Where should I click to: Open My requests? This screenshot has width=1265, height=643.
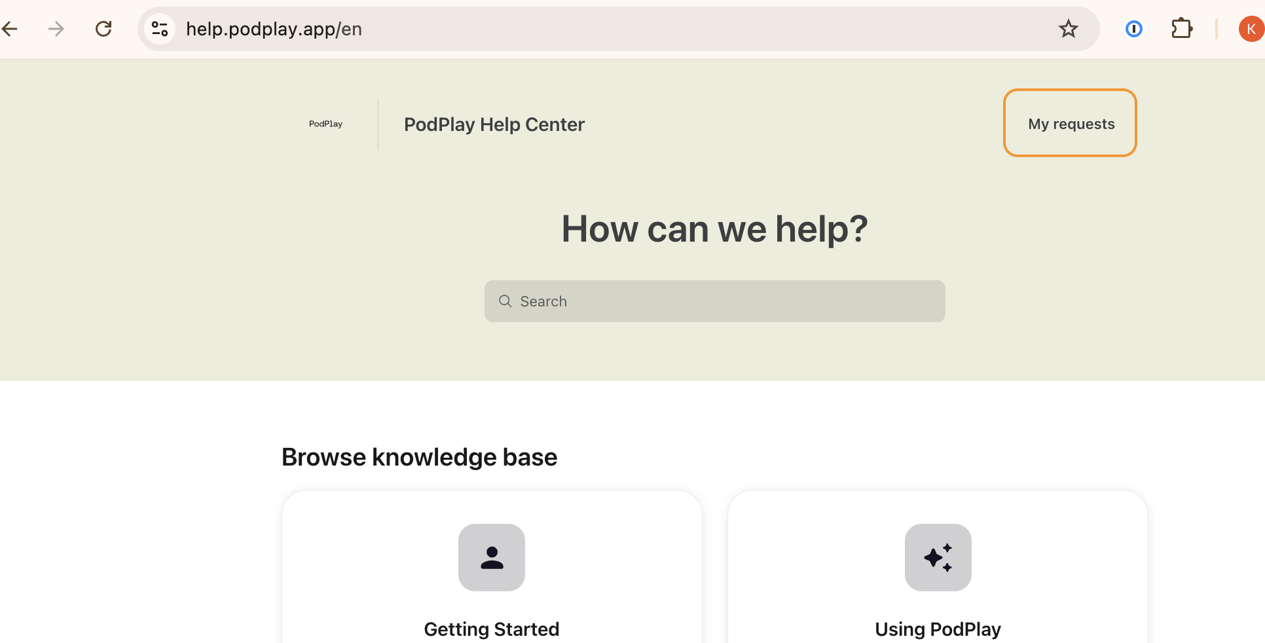(x=1071, y=123)
